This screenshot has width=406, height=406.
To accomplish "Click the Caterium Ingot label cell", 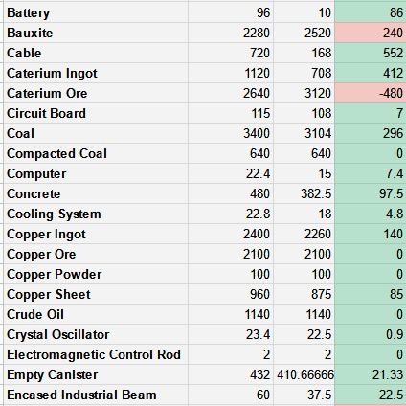I will 96,73.
